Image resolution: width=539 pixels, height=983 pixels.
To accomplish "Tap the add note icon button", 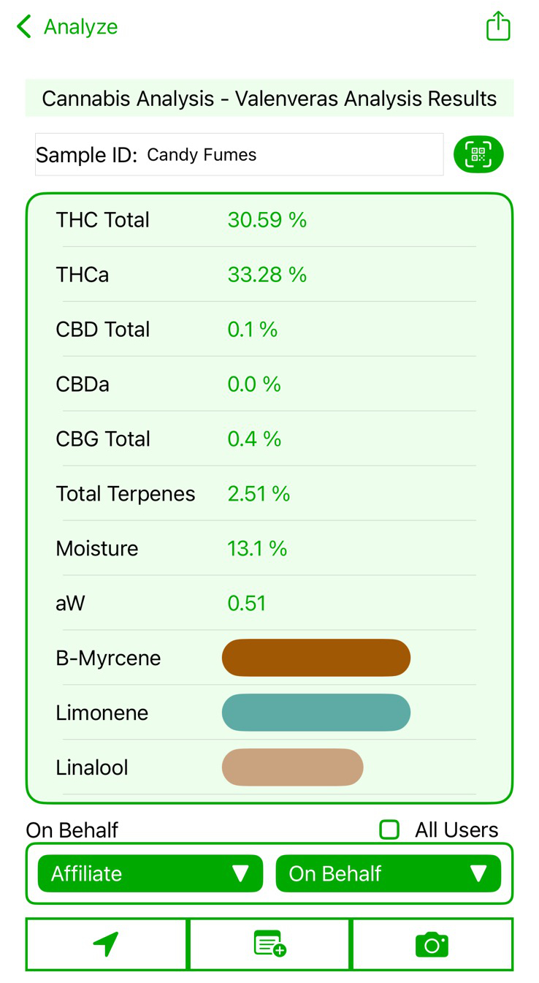I will pos(269,944).
